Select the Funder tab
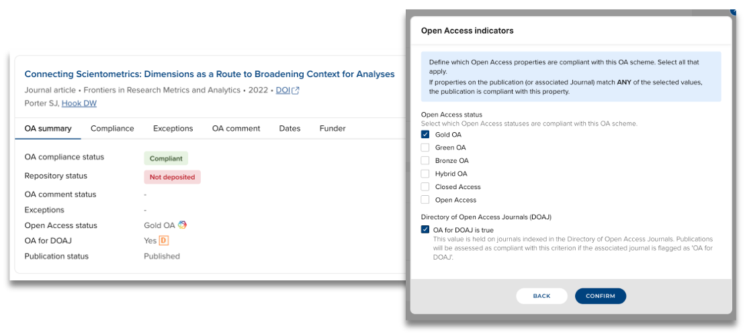 coord(333,129)
